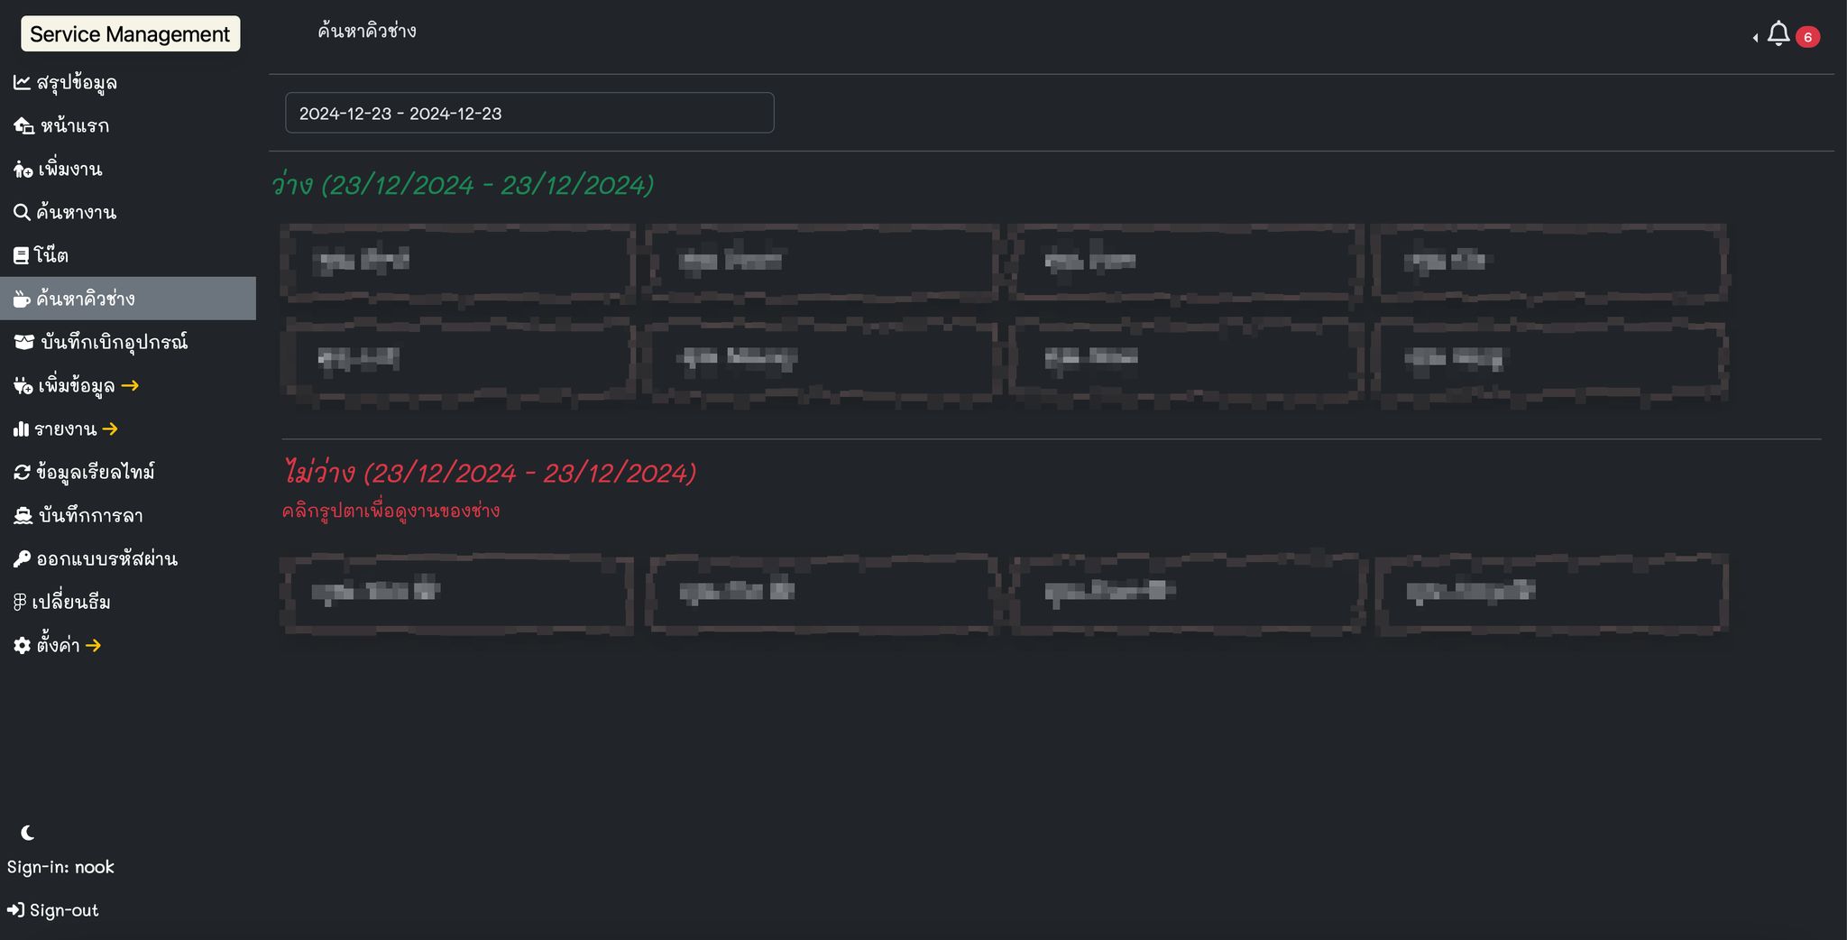
Task: Click the home icon beside หน้าแรก
Action: point(23,126)
